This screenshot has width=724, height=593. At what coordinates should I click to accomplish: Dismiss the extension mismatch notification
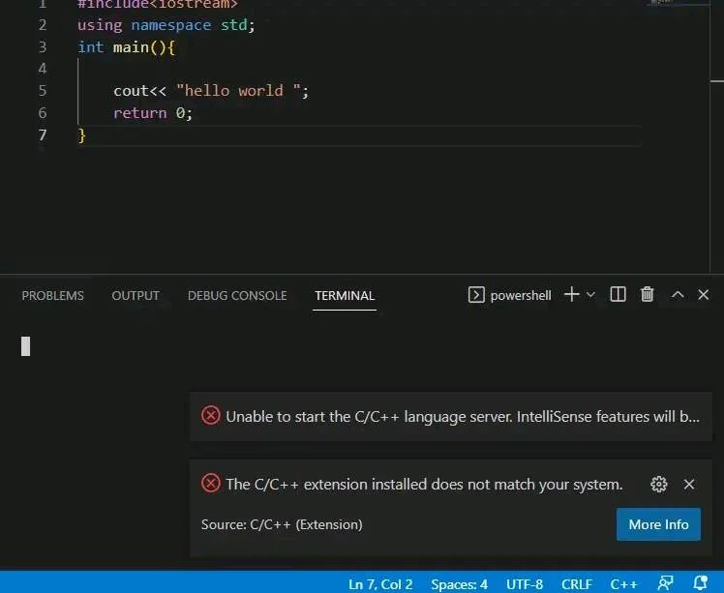click(689, 484)
